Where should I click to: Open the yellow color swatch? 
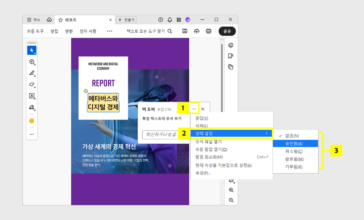[32, 121]
